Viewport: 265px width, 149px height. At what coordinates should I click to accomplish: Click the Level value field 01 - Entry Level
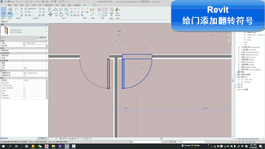point(34,43)
